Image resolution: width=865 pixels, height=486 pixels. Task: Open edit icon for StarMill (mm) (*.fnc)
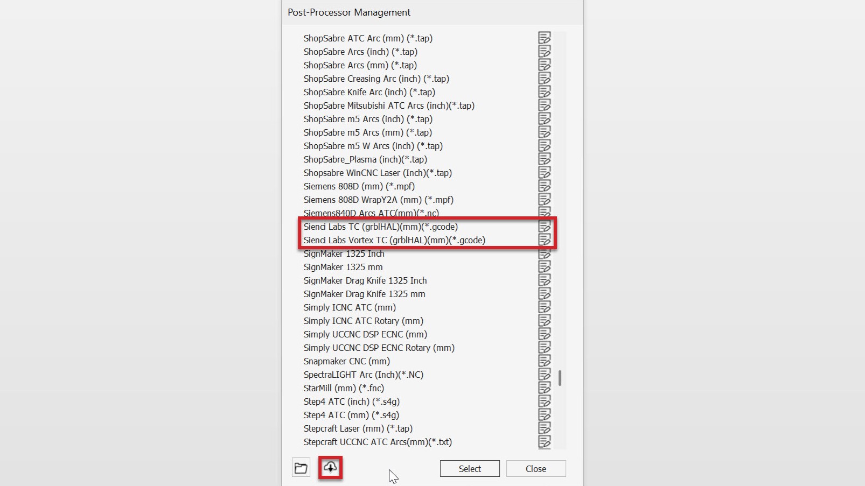tap(545, 388)
